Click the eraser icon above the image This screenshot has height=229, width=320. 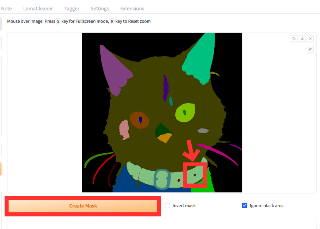pos(302,38)
